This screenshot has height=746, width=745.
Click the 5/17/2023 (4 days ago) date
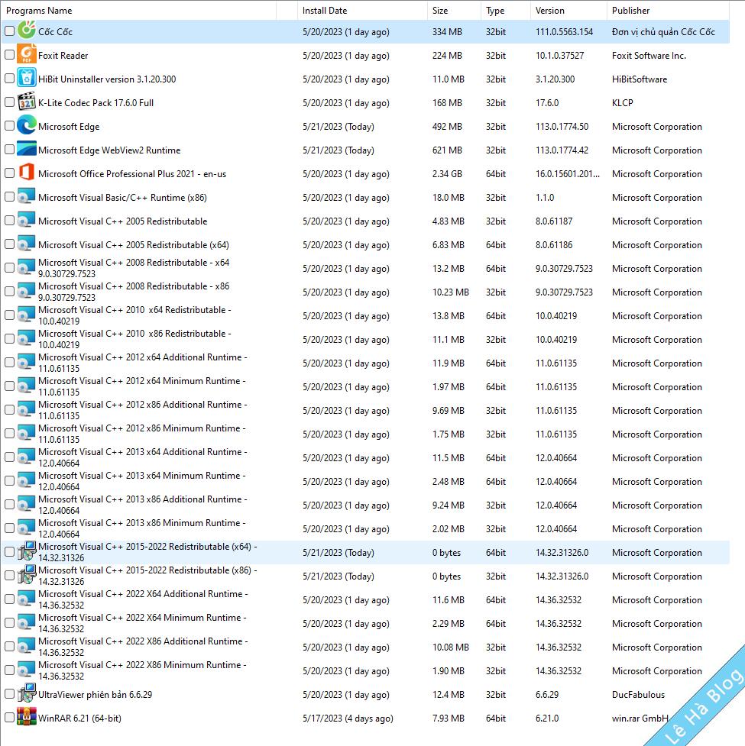pos(348,719)
